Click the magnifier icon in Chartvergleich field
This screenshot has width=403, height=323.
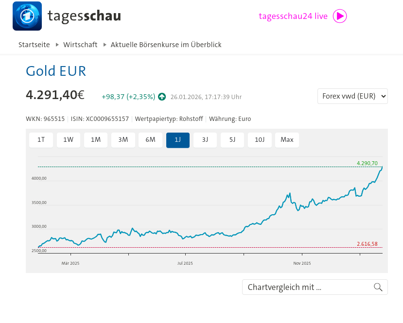[x=378, y=287]
